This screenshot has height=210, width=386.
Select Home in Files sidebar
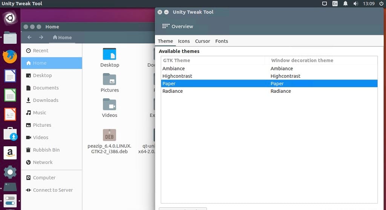pos(52,63)
